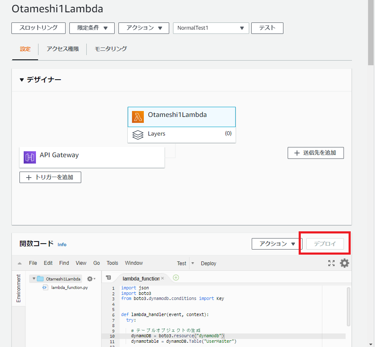
Task: Click the def lambda_handler code line
Action: click(x=165, y=314)
